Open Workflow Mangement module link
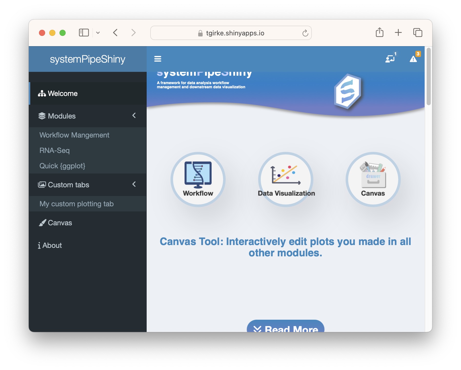Screen dimensions: 461x370 74,135
